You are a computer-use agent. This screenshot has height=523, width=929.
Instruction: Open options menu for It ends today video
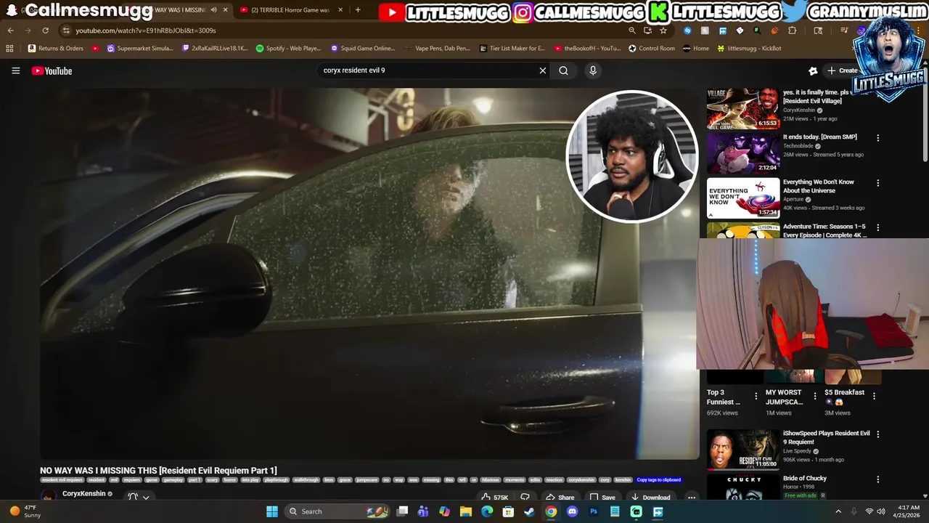pos(877,138)
